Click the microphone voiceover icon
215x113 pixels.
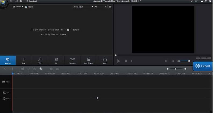point(41,69)
